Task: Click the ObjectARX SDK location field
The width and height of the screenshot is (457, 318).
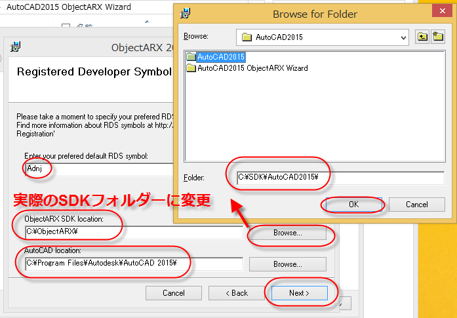Action: (x=134, y=232)
